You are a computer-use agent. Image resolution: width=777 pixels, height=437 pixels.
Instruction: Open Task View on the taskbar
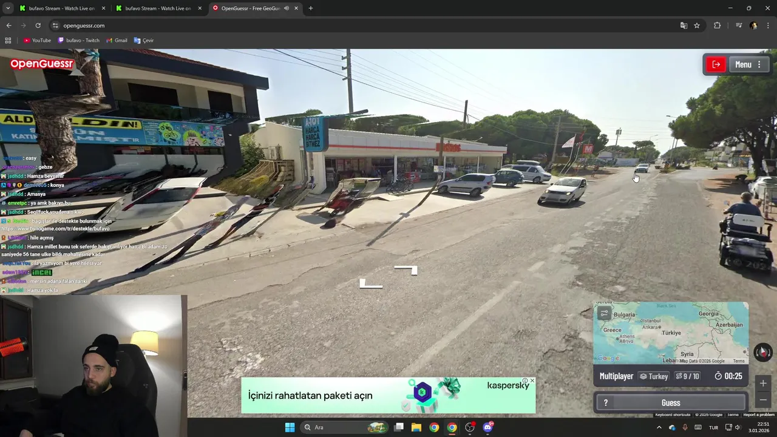coord(399,427)
